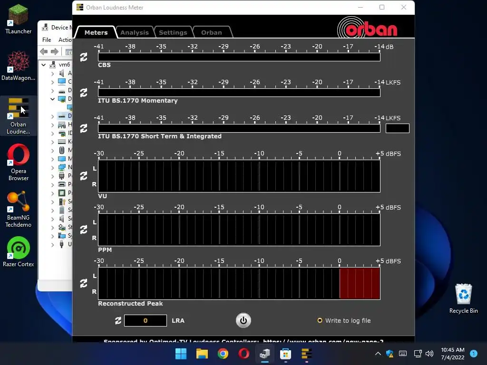This screenshot has width=487, height=365.
Task: Open Windows Security tray icon
Action: pos(390,354)
